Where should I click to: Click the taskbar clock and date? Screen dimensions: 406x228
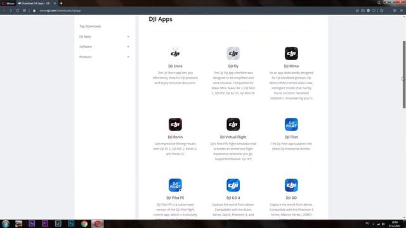(x=395, y=224)
